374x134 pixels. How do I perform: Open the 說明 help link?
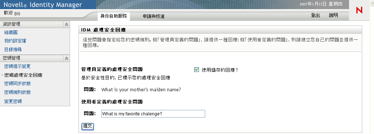334,15
